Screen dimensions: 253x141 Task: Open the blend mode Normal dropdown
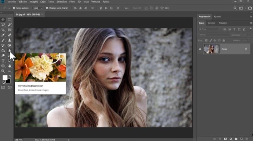click(214, 35)
